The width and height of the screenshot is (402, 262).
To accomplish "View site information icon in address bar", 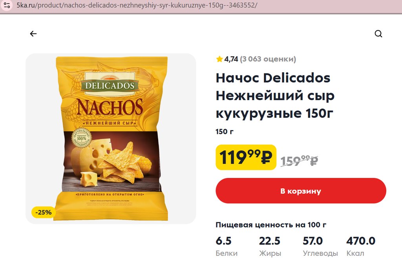I will [x=7, y=5].
